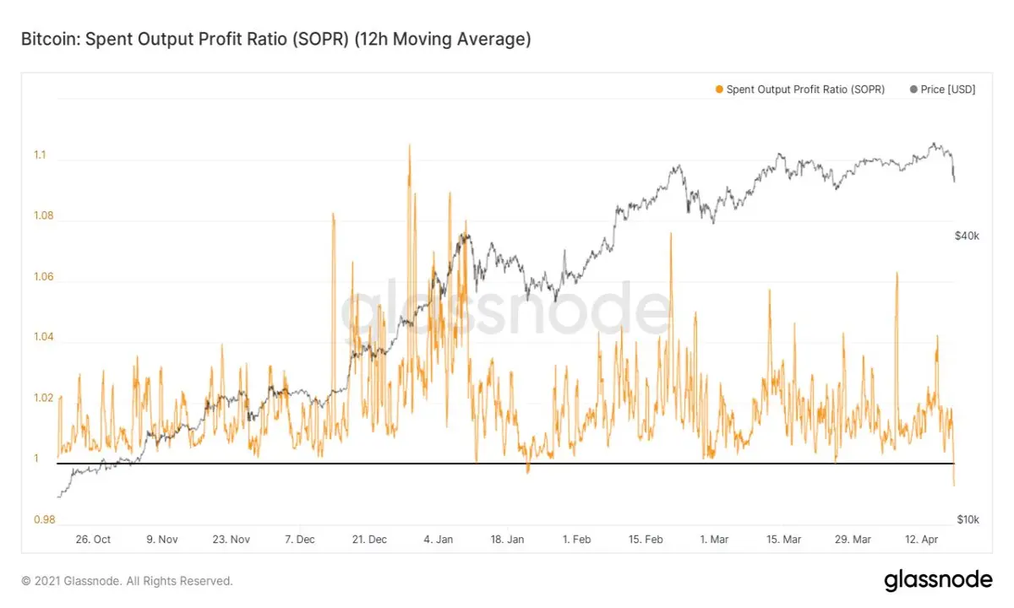Select the 4. Jan date axis label
Viewport: 1014px width, 608px height.
click(438, 539)
